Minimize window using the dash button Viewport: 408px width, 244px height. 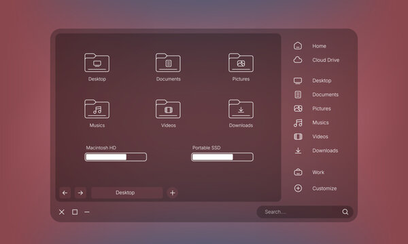[87, 212]
